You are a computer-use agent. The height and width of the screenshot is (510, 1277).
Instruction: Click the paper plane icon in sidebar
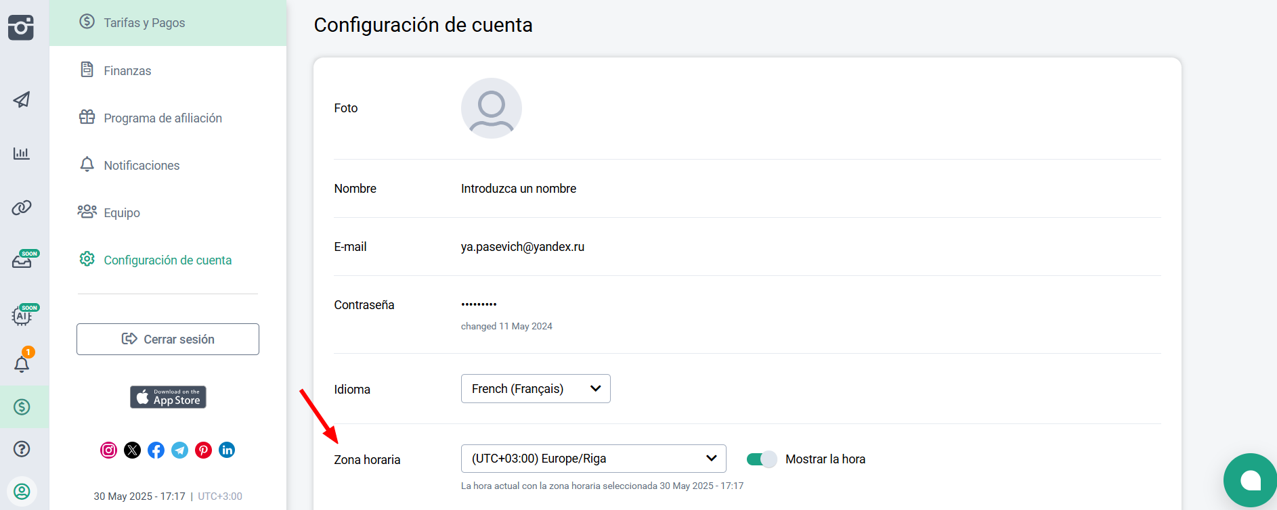[x=22, y=100]
